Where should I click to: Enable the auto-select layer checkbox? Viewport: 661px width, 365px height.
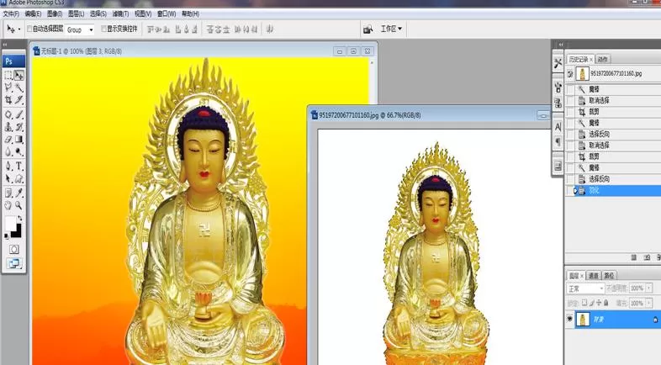pos(29,29)
